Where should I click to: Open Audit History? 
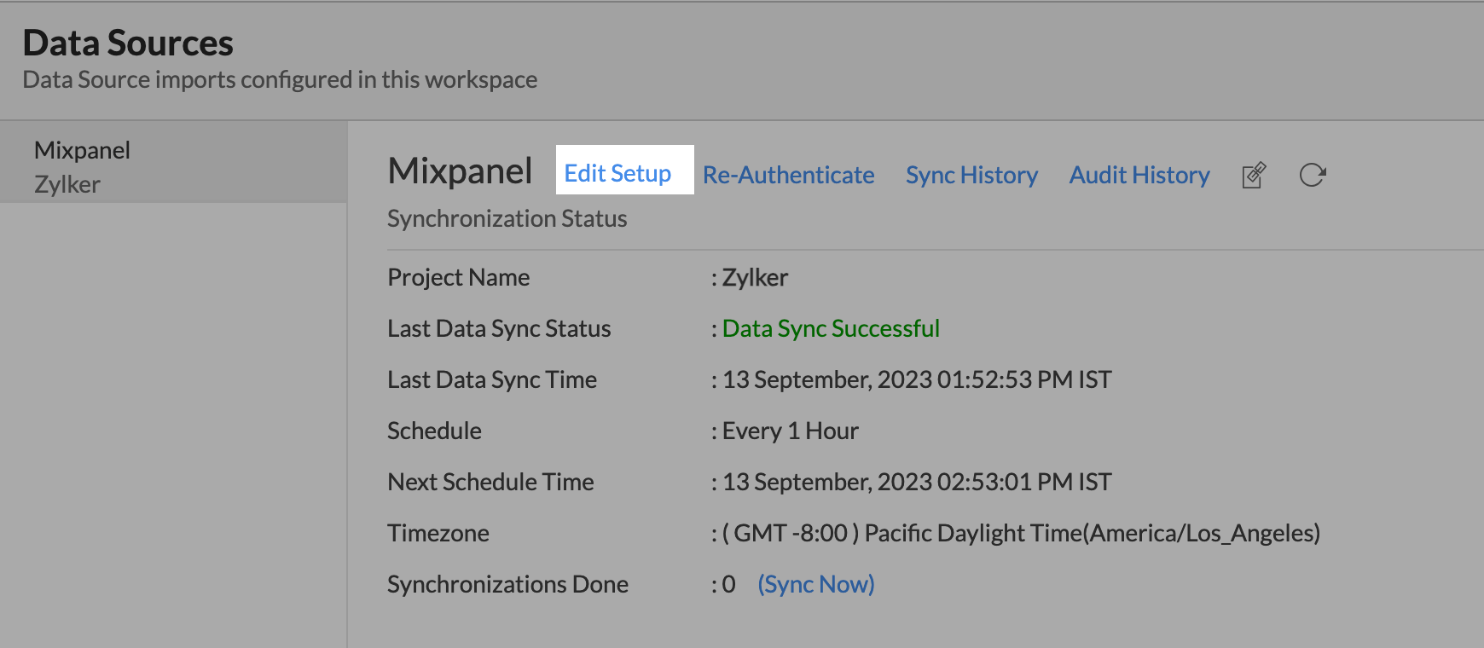point(1139,175)
